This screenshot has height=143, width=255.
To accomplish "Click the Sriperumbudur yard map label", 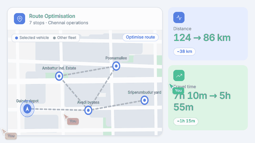I will 144,93.
